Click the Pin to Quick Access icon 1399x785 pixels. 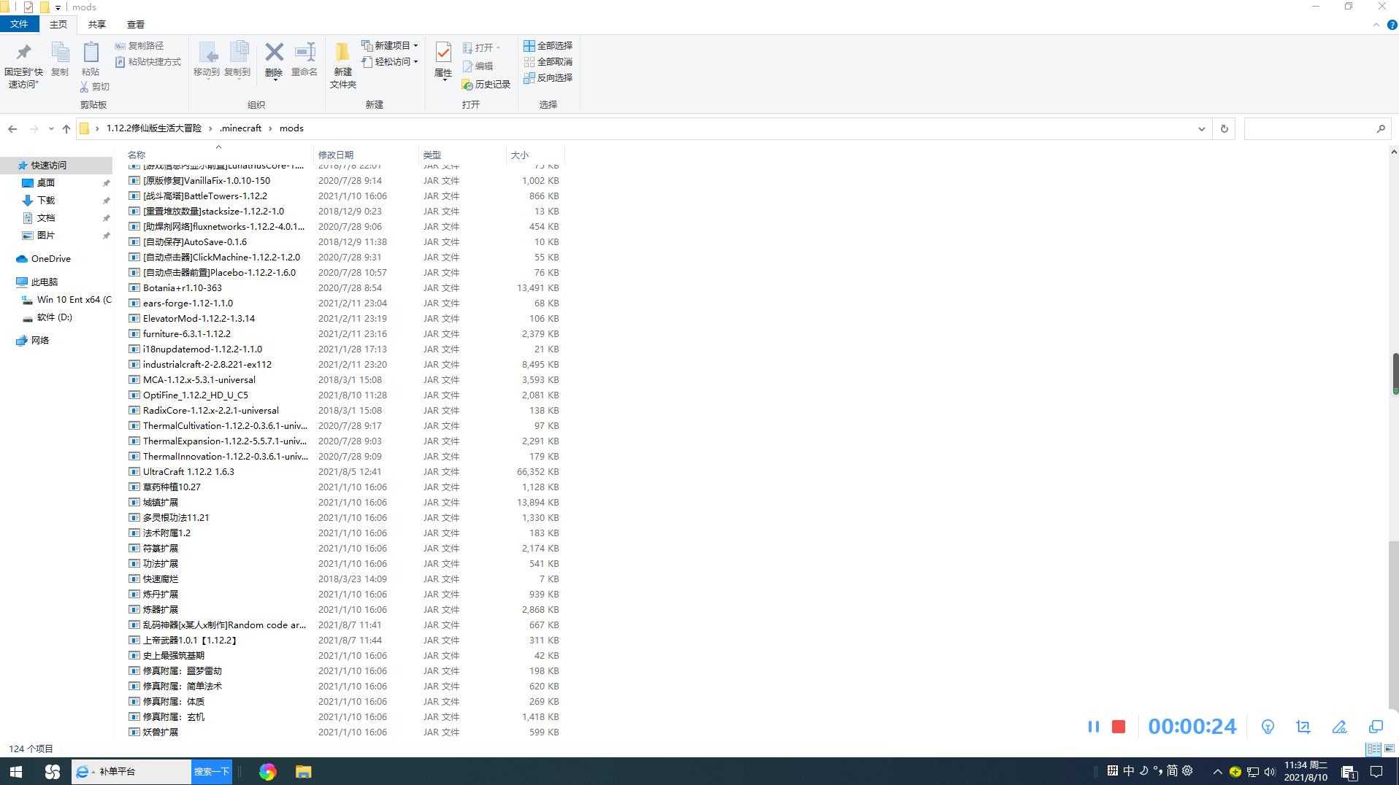[23, 53]
